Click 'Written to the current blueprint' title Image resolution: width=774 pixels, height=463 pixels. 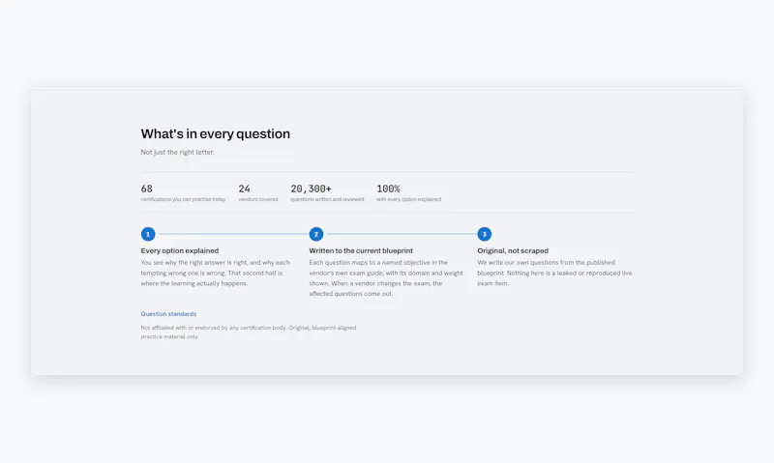361,250
